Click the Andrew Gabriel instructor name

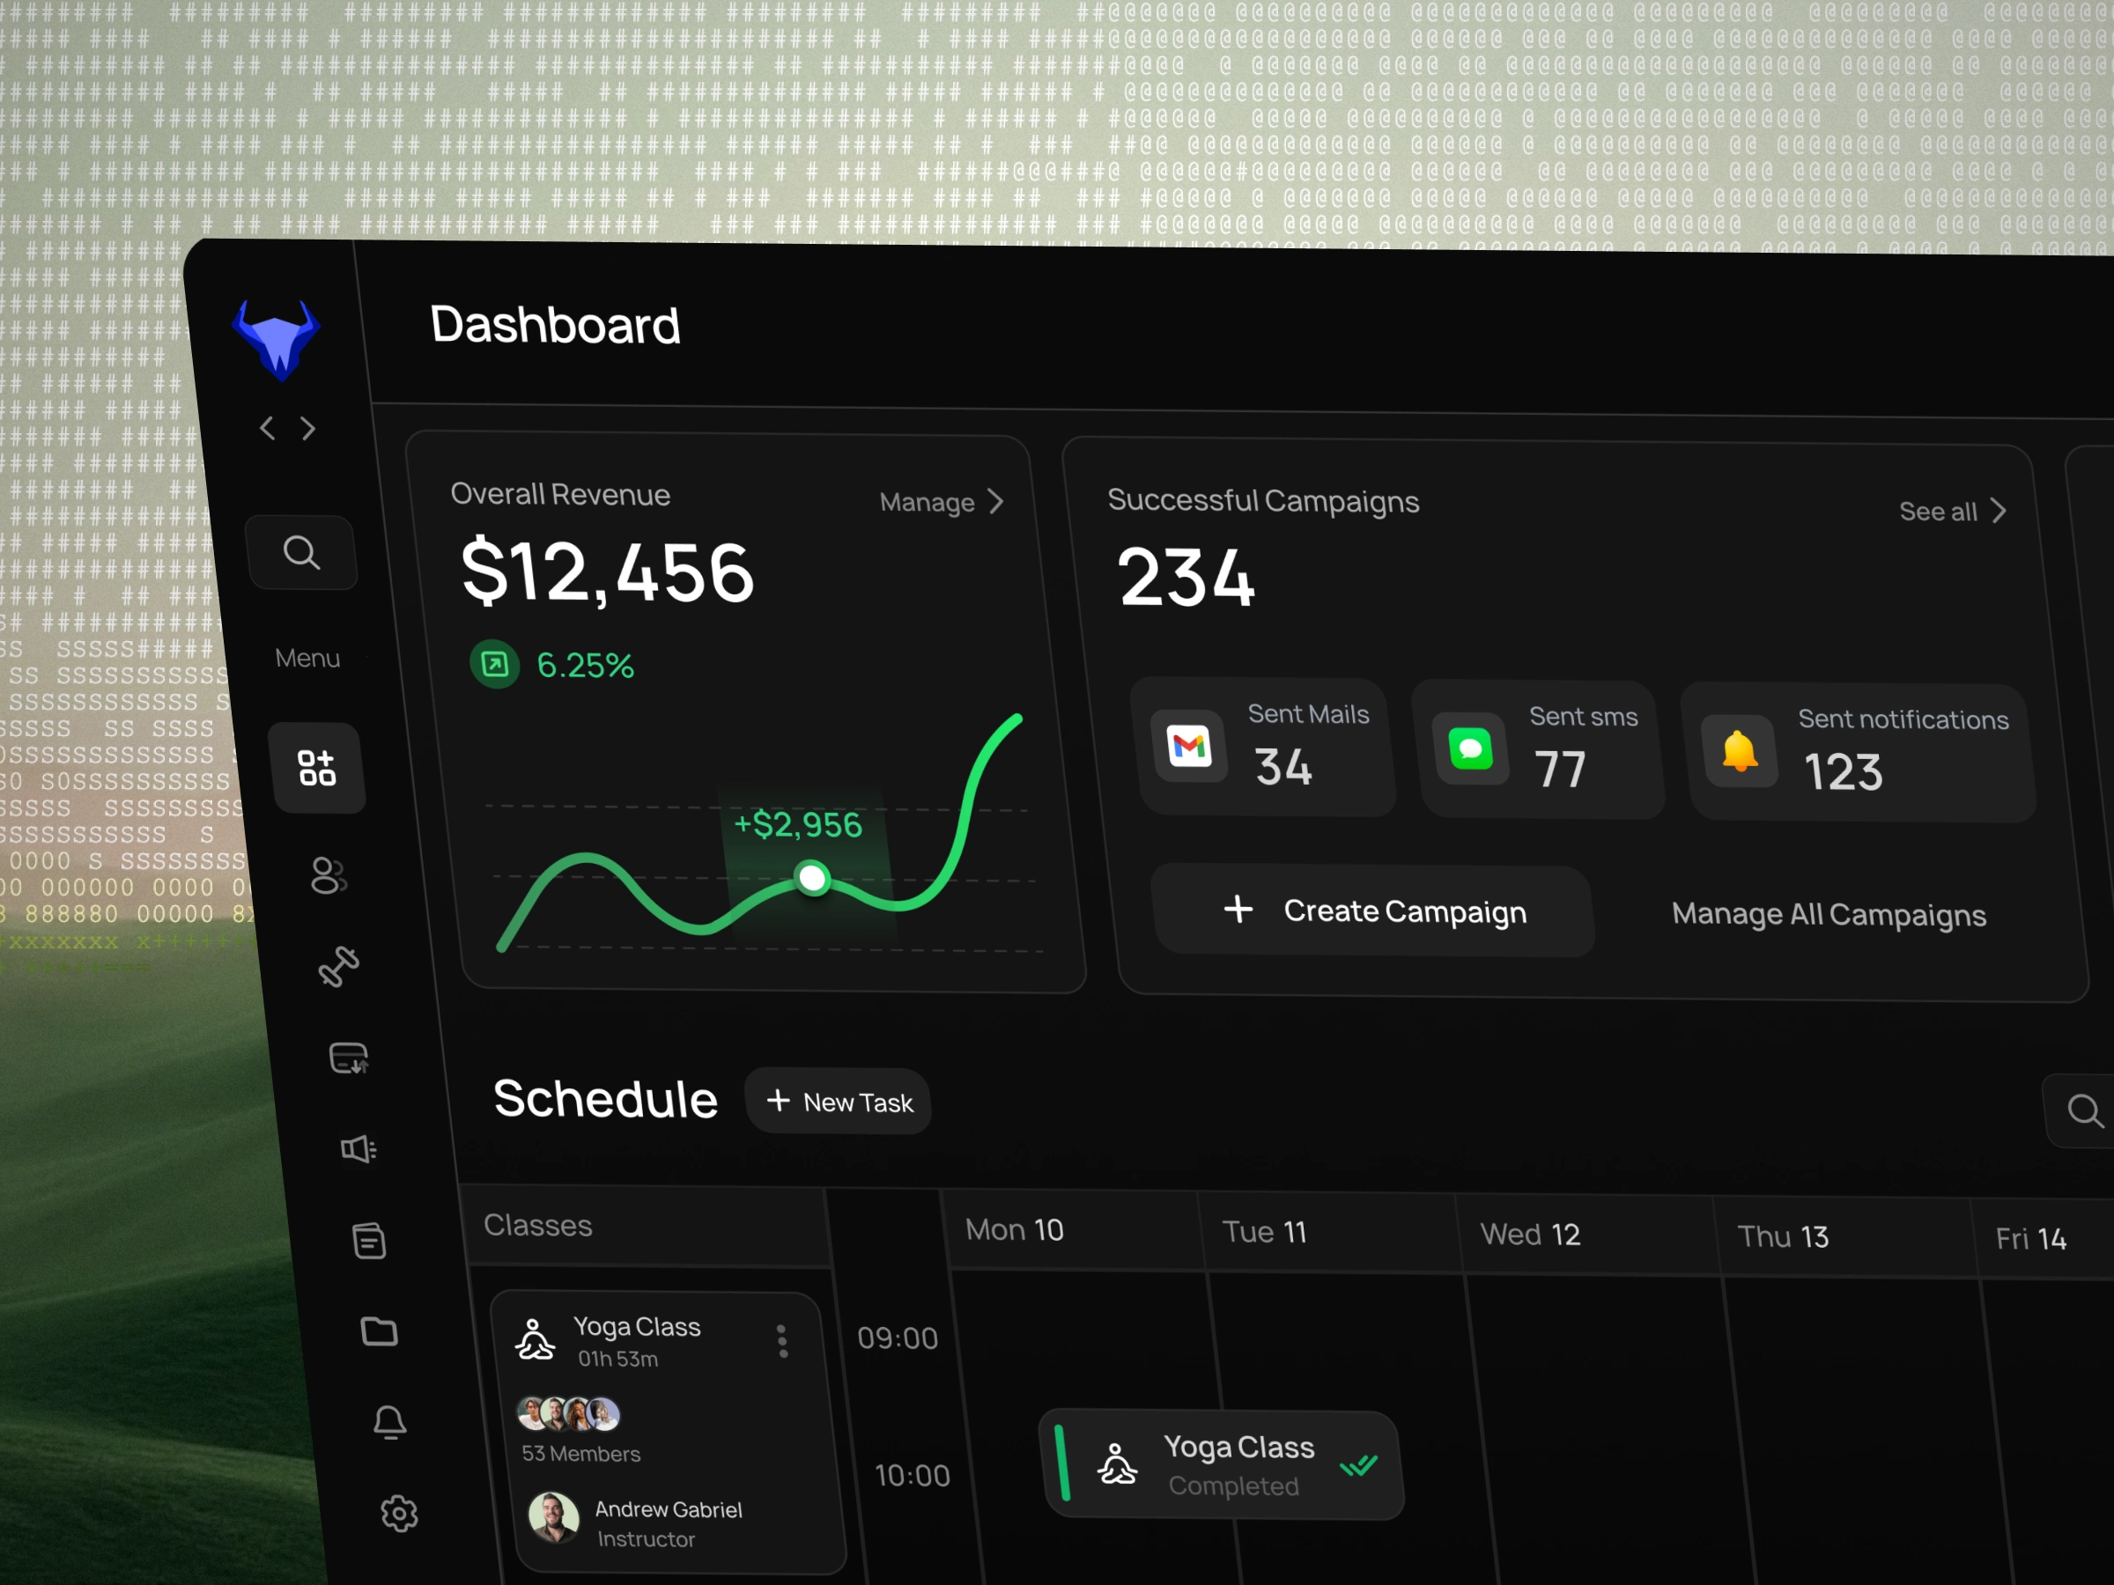point(668,1509)
